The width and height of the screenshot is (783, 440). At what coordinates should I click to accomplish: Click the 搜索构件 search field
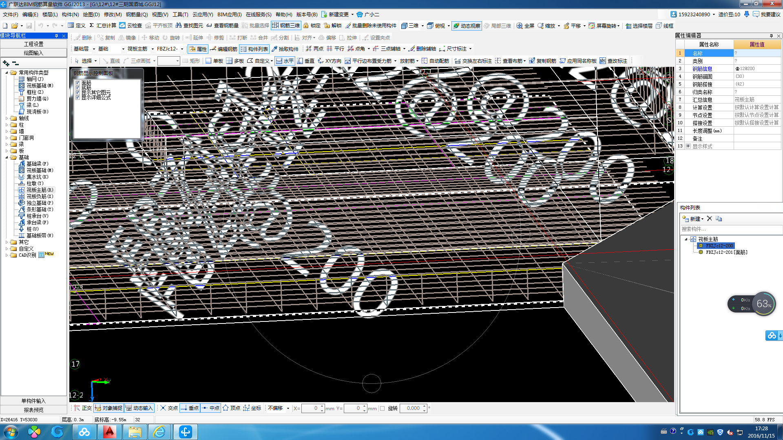[731, 229]
